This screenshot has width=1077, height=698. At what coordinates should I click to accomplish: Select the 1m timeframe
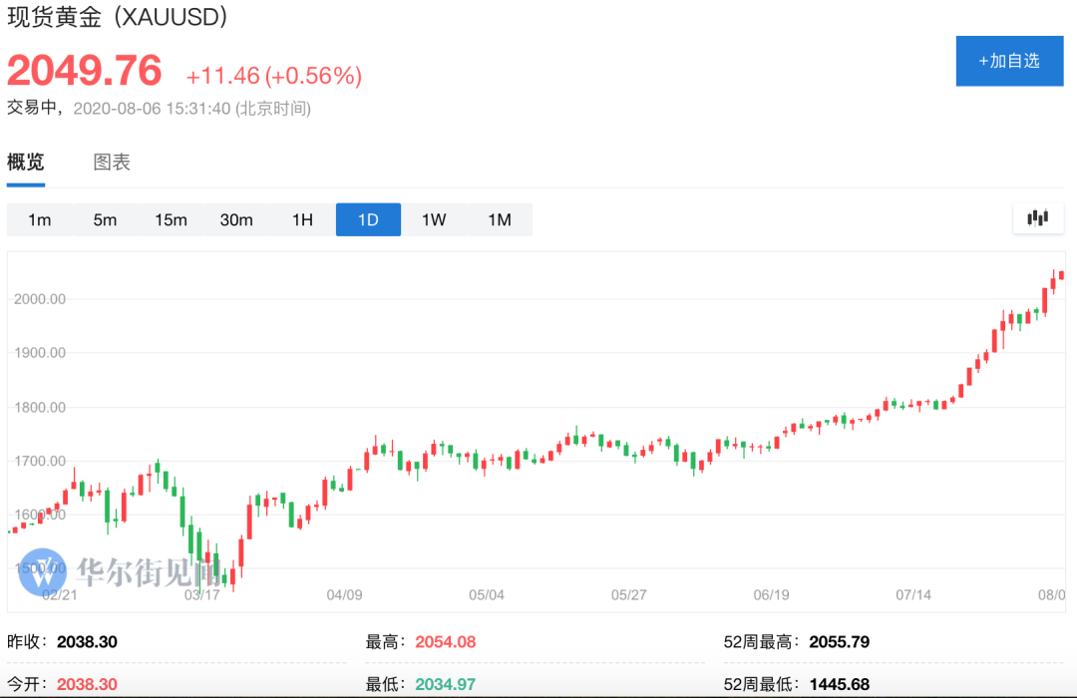[39, 219]
